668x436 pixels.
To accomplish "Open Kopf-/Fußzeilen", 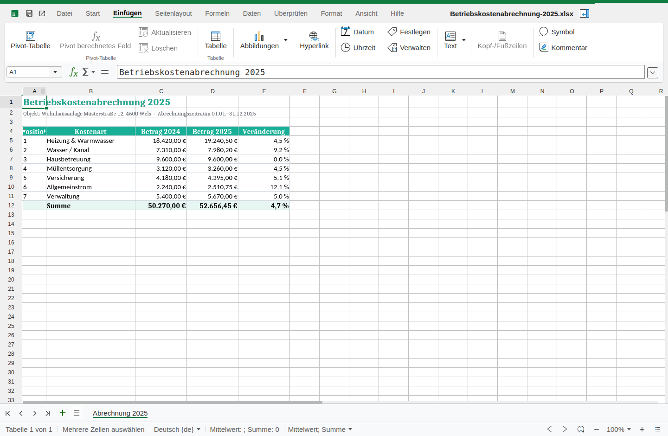I will click(x=502, y=40).
